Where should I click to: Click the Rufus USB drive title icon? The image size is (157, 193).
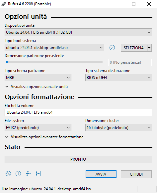tap(4, 4)
